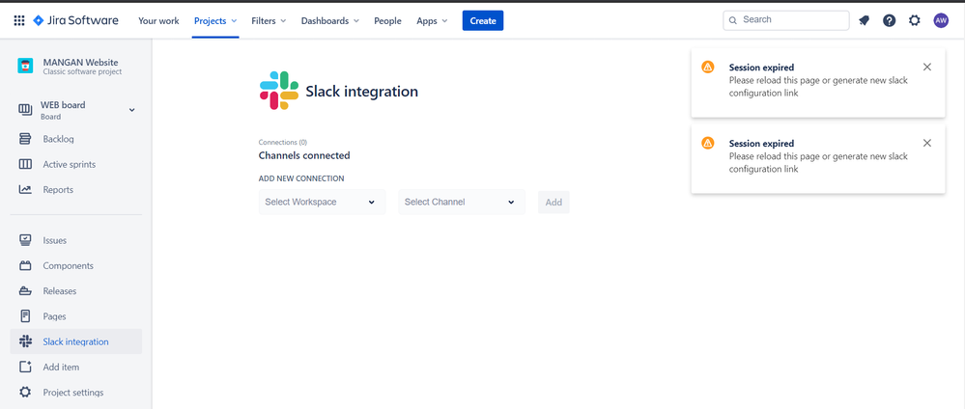Click the Releases ship icon
Image resolution: width=965 pixels, height=409 pixels.
tap(25, 291)
